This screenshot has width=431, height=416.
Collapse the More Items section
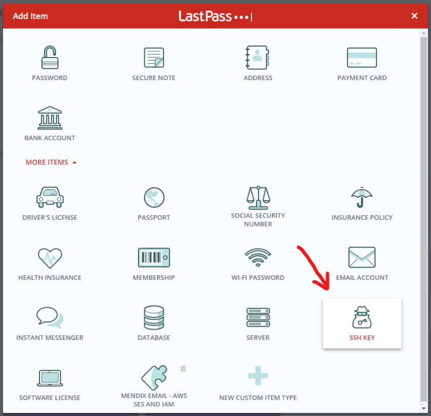(51, 162)
